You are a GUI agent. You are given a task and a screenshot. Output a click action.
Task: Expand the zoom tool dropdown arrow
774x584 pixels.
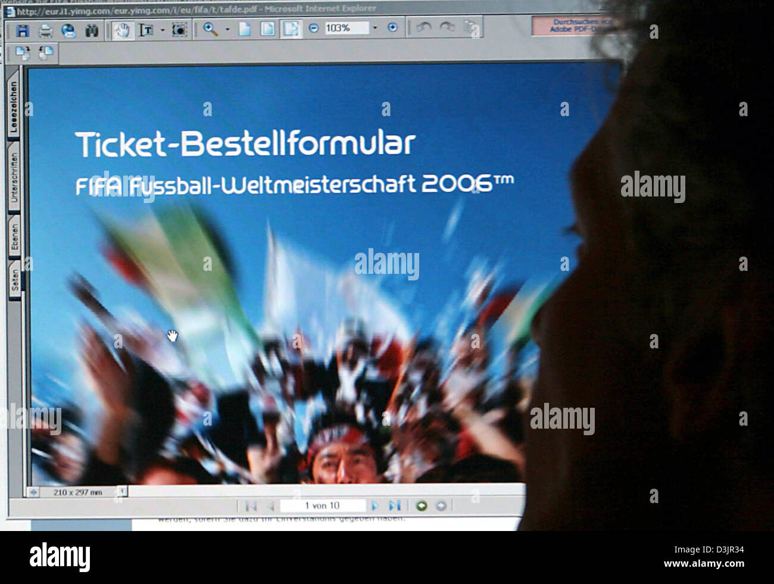pos(227,29)
